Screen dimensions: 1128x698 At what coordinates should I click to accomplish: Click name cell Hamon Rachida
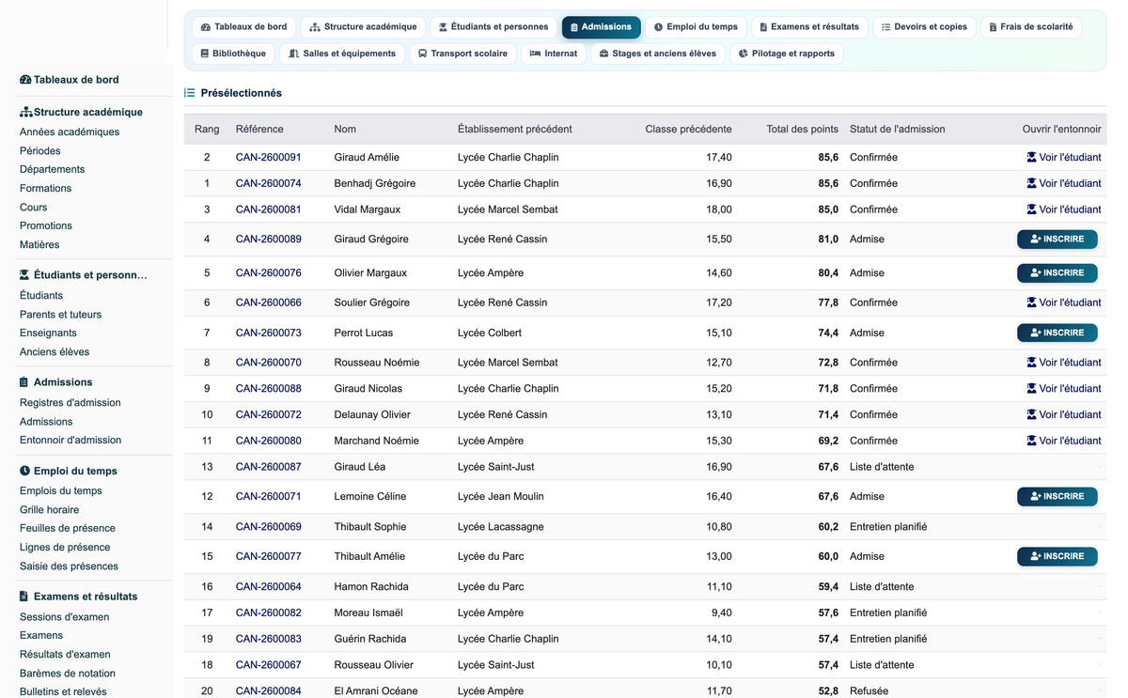[x=371, y=586]
